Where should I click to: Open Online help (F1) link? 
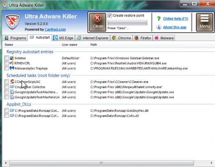click(x=176, y=18)
